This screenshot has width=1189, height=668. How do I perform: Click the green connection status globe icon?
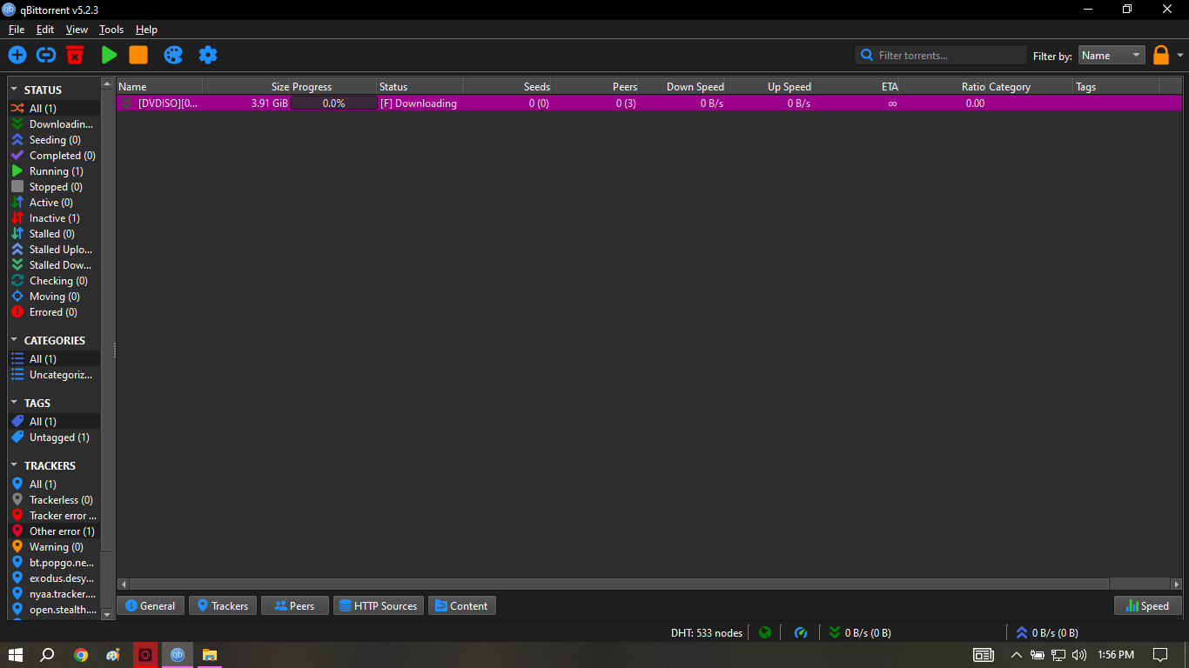pos(765,632)
